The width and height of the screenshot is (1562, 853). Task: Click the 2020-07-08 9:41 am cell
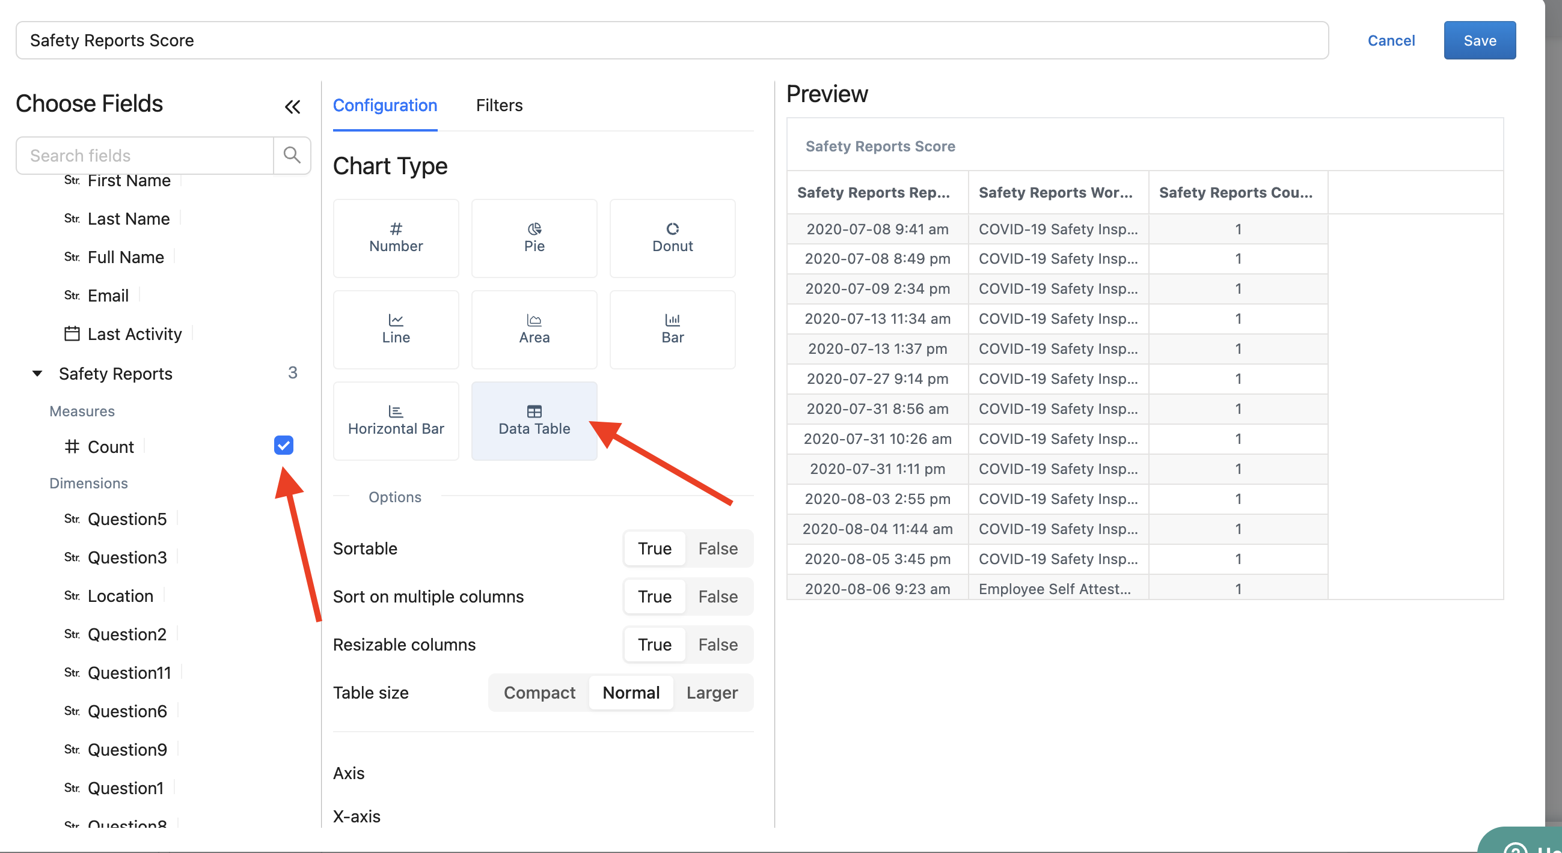pos(877,229)
